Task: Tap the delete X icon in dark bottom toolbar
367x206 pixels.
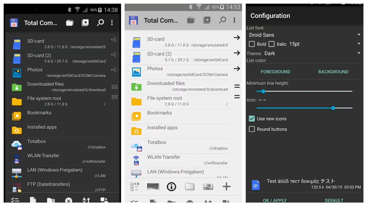Action: (69, 201)
